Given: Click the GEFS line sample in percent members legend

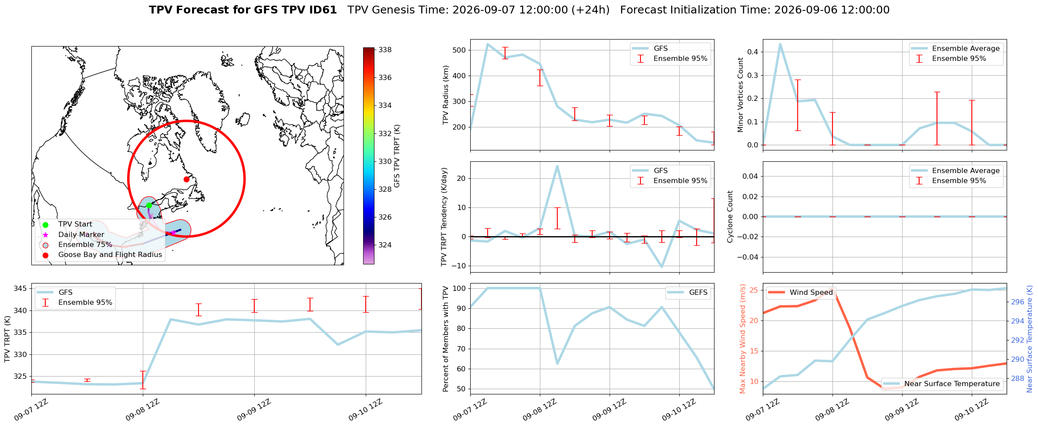Looking at the screenshot, I should point(676,293).
